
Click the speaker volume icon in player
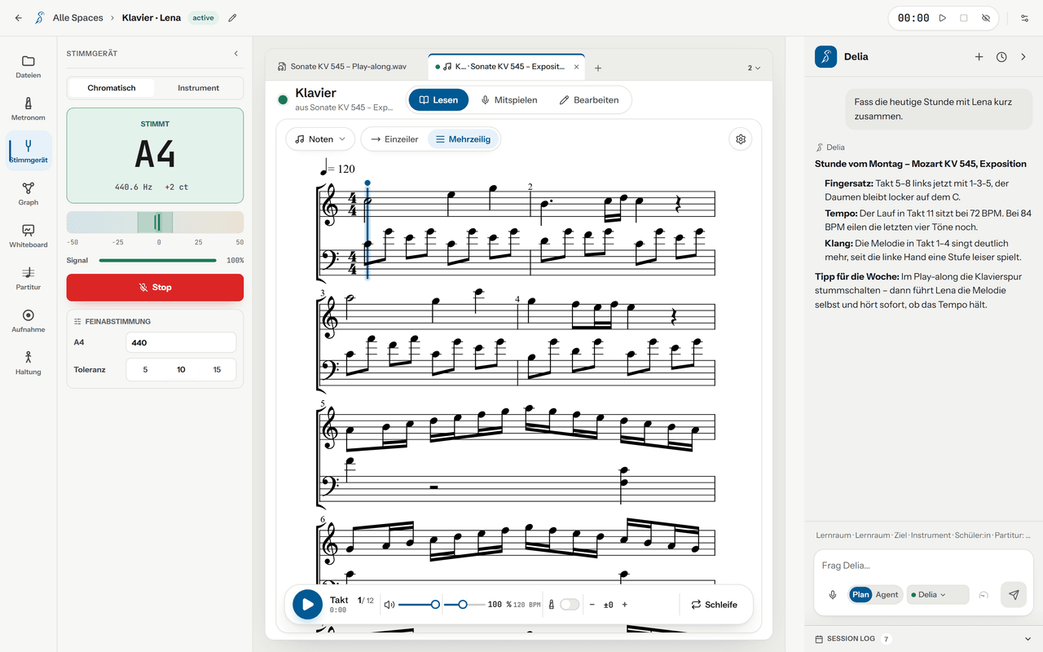tap(389, 605)
